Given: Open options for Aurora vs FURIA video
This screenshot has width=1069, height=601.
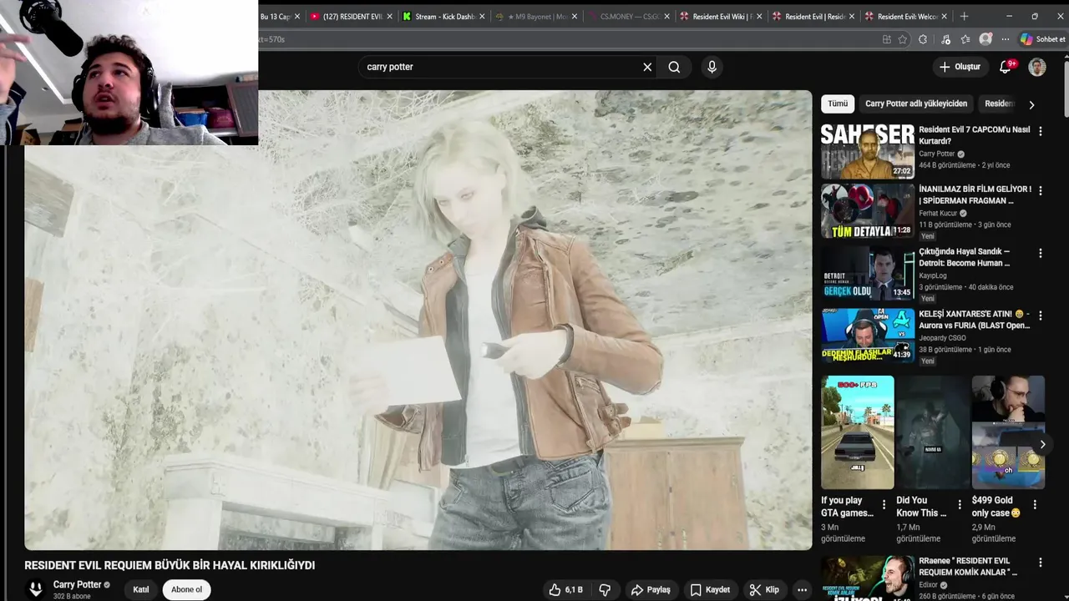Looking at the screenshot, I should click(1040, 315).
